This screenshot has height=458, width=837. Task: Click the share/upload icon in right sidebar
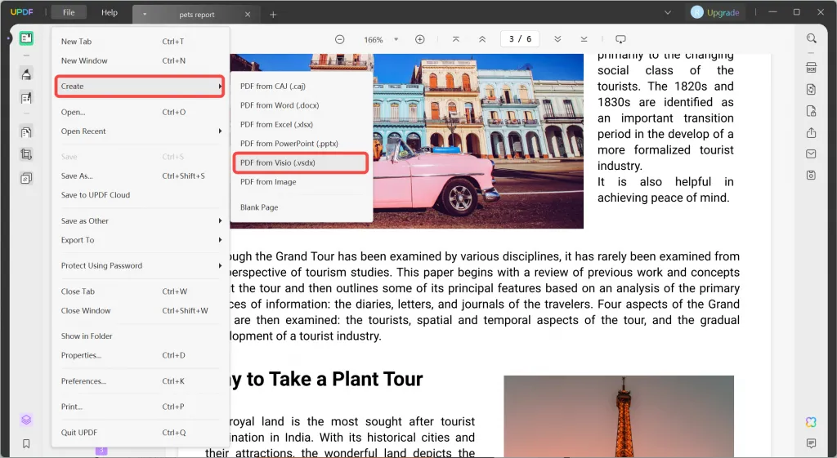pos(811,132)
